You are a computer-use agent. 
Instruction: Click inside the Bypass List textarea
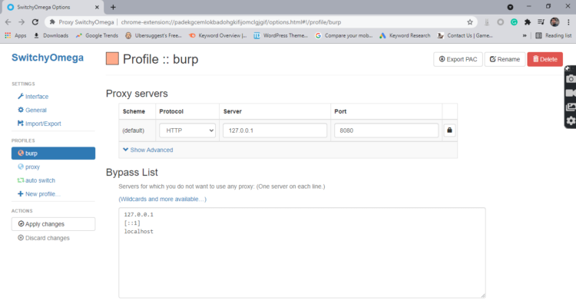click(302, 253)
